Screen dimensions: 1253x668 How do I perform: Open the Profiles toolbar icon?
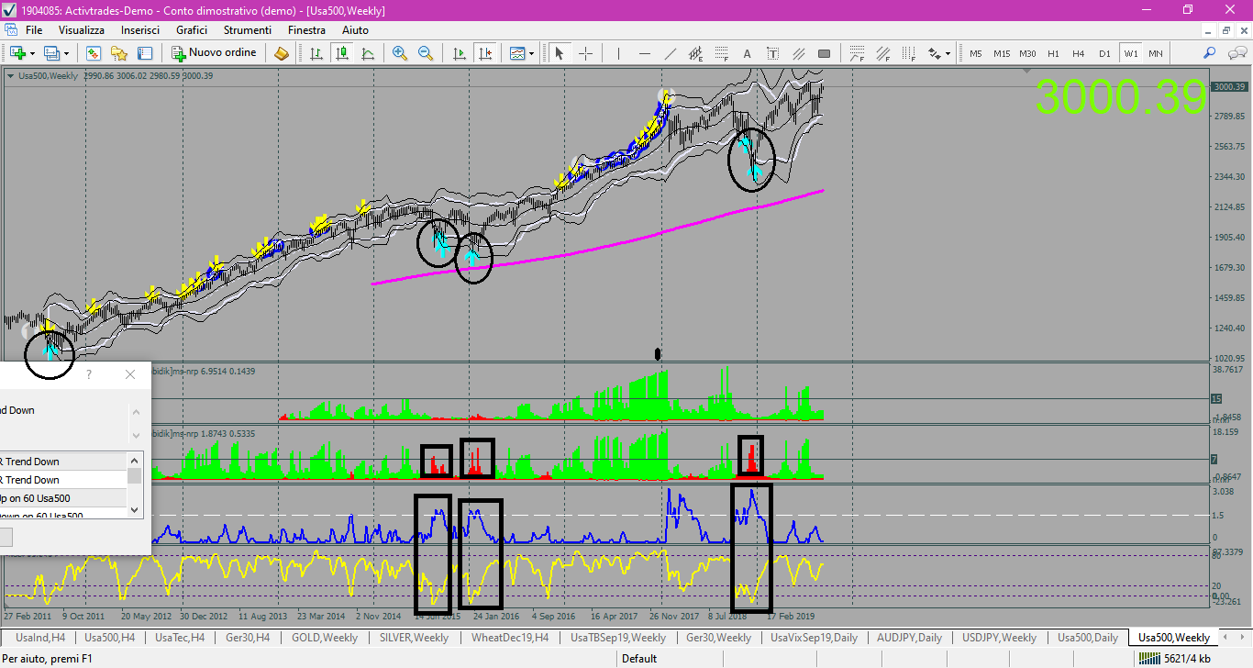[x=51, y=53]
